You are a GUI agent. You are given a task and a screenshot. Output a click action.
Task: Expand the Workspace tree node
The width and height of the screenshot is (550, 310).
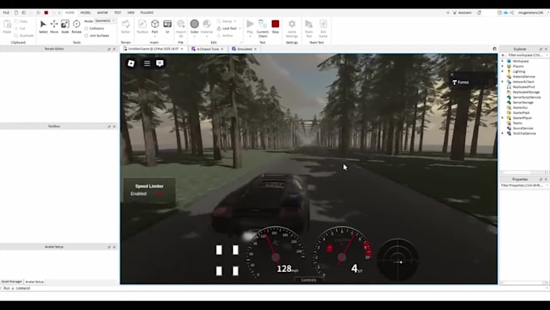[502, 61]
